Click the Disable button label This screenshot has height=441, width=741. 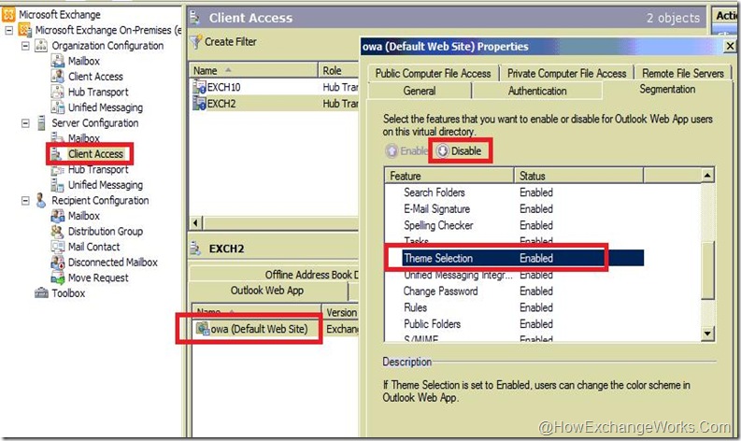pyautogui.click(x=466, y=150)
